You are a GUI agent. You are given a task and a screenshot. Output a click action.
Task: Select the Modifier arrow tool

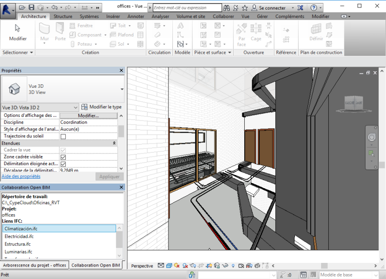click(18, 33)
